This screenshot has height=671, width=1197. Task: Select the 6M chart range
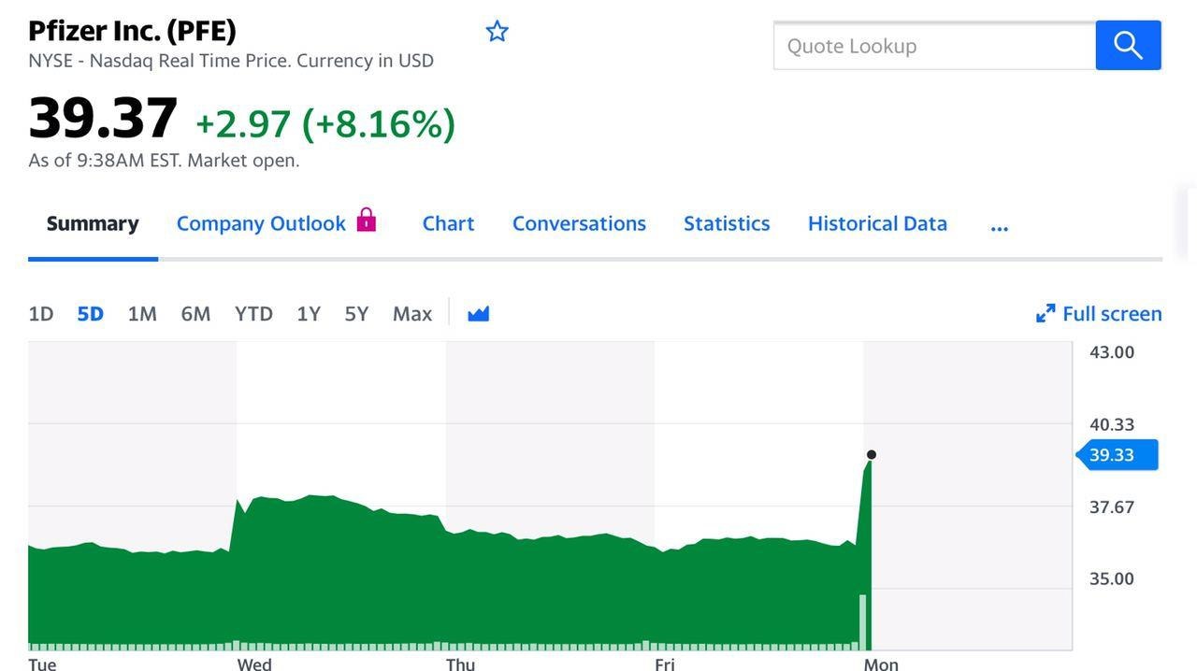(195, 313)
